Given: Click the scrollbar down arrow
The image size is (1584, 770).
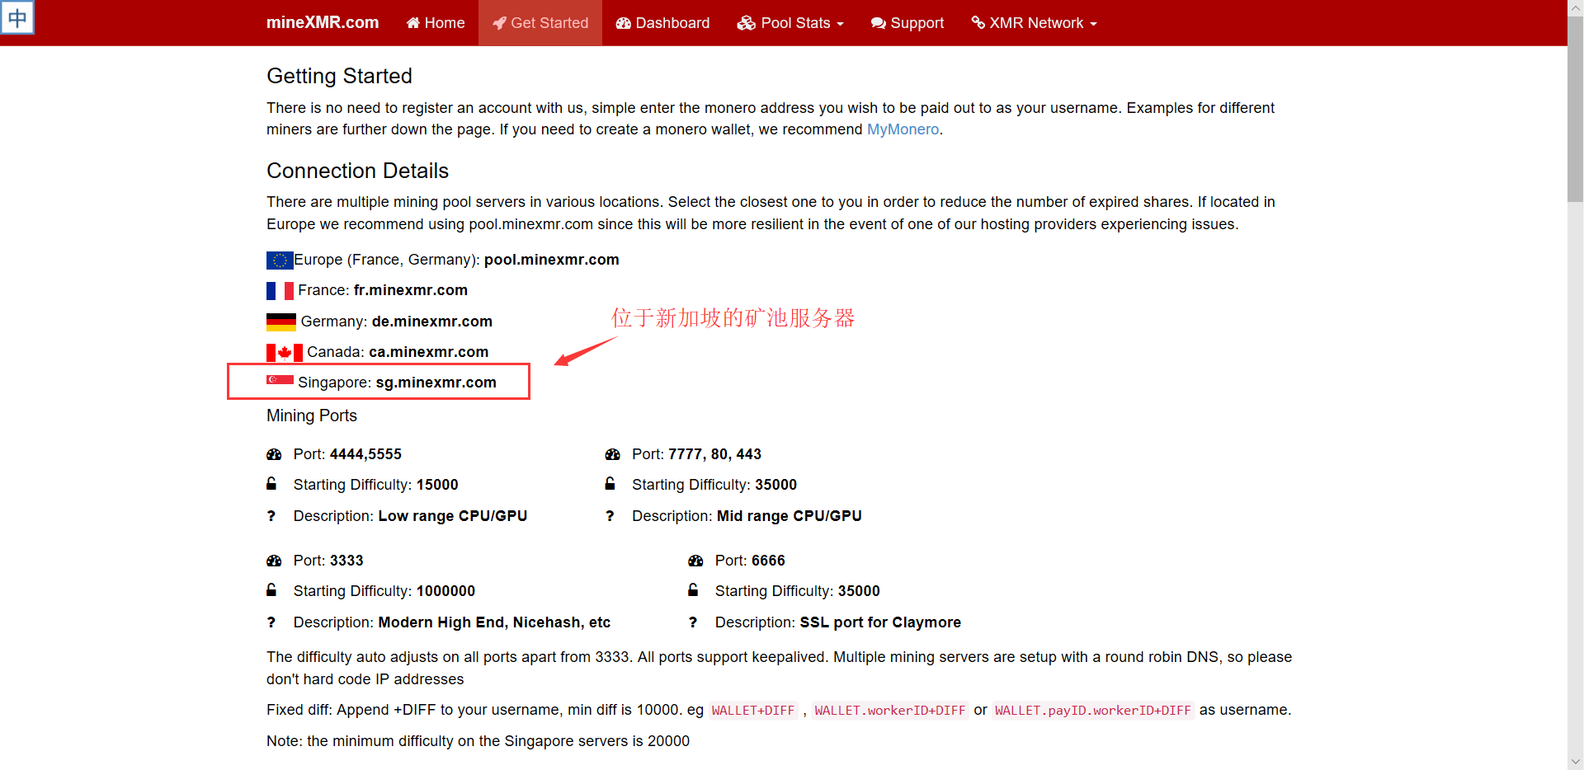Looking at the screenshot, I should (x=1575, y=762).
